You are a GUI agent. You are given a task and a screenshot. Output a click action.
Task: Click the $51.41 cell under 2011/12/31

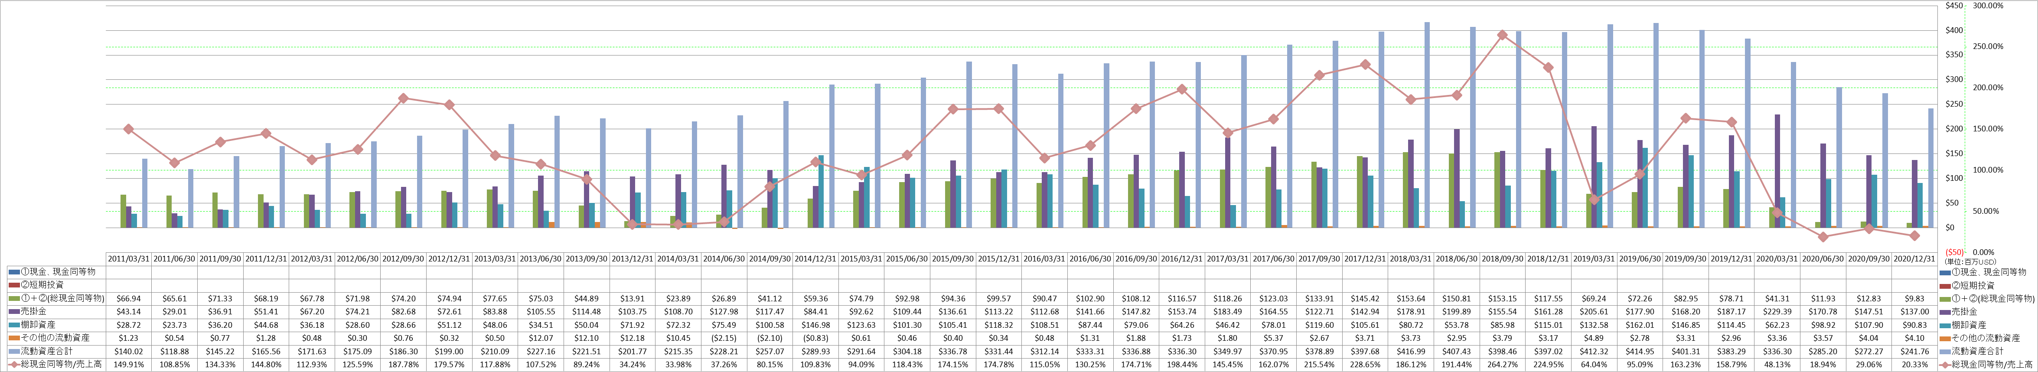pyautogui.click(x=267, y=312)
